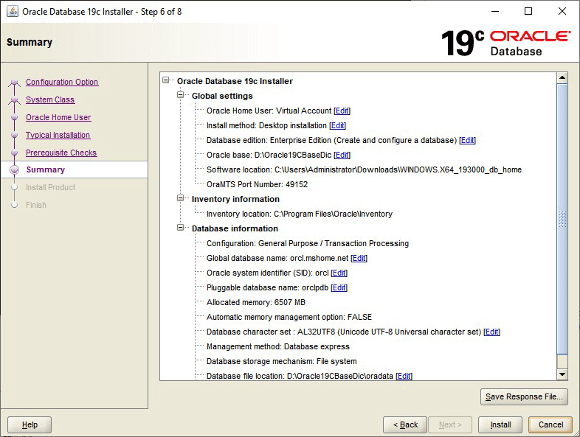Click the Java installer icon in title bar
Viewport: 580px width, 437px height.
pyautogui.click(x=13, y=12)
